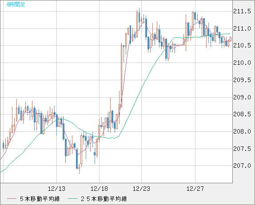Click the 210.5 price axis label
The width and height of the screenshot is (255, 205).
point(242,46)
